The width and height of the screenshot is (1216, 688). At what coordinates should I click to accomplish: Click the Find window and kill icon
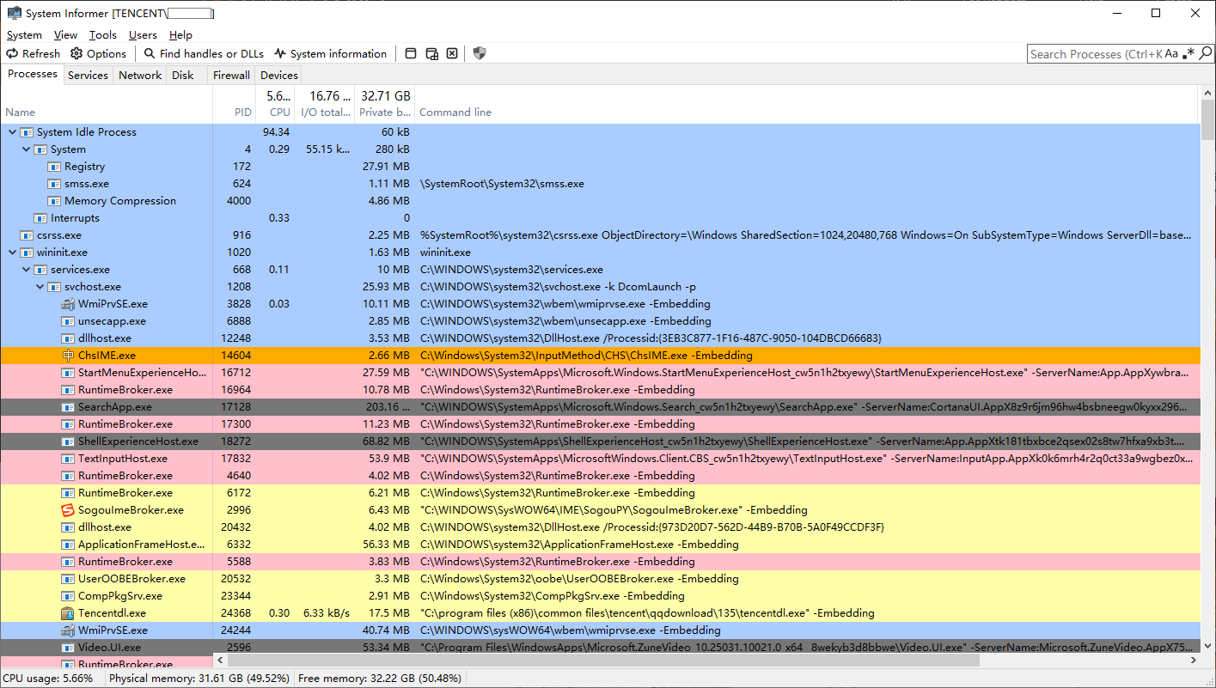[x=452, y=53]
